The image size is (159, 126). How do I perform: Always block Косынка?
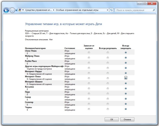pyautogui.click(x=126, y=88)
